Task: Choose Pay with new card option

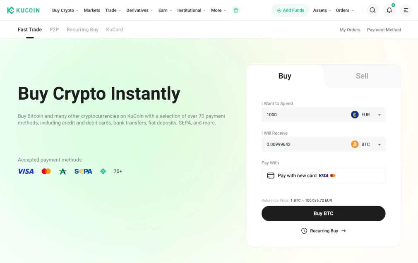Action: [323, 175]
